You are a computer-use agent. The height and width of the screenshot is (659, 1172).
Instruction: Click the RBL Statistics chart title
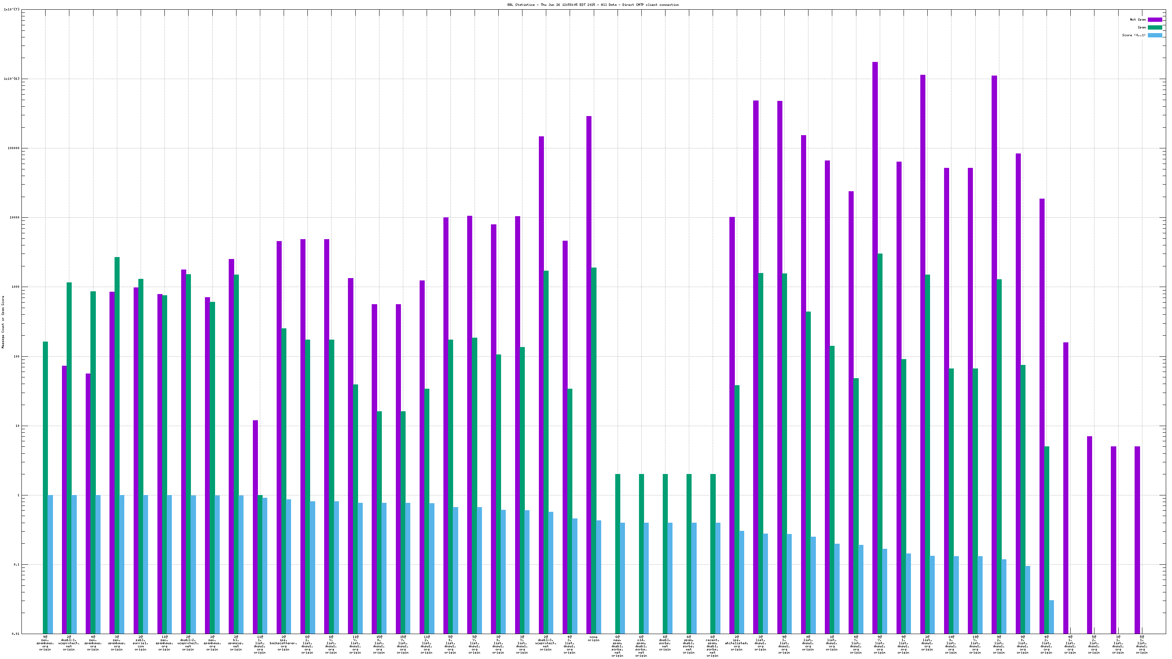593,5
